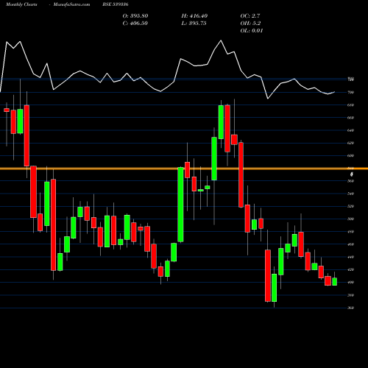Click the orange horizontal price line

tap(184, 169)
